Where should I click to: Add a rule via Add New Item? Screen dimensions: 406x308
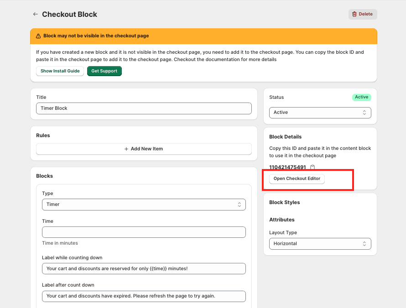144,149
